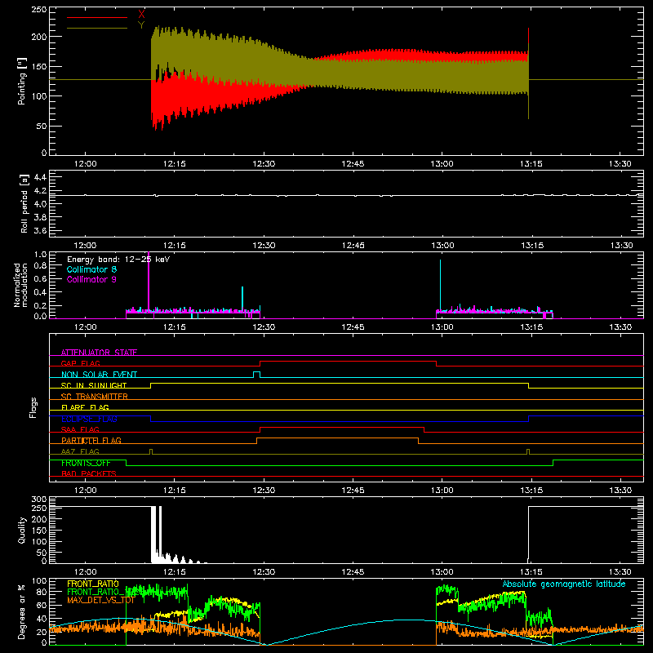Click the white roll period trace

346,195
